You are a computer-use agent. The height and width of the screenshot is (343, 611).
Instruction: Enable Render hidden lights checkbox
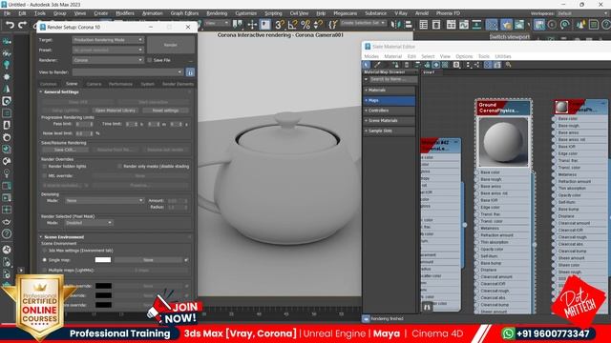(45, 166)
